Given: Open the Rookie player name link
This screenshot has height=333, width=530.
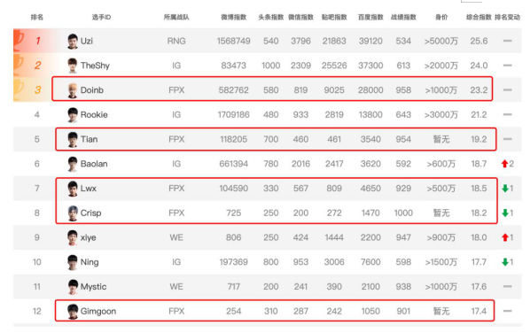Looking at the screenshot, I should pyautogui.click(x=94, y=115).
